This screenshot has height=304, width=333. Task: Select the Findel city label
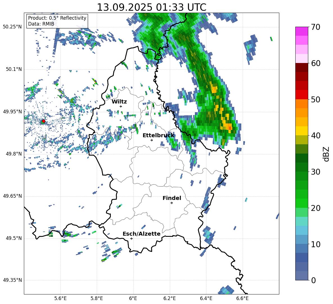tap(172, 198)
